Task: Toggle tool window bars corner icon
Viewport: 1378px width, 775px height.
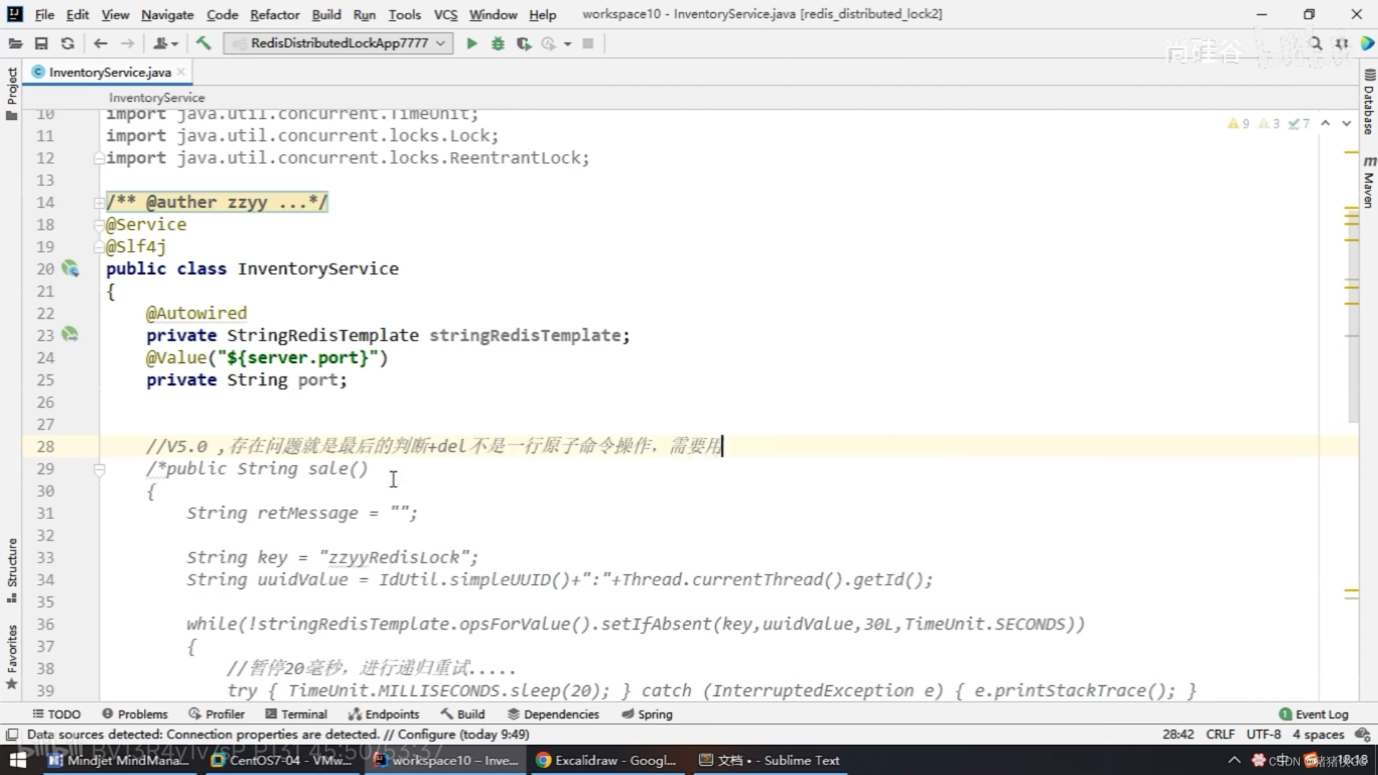Action: coord(11,734)
